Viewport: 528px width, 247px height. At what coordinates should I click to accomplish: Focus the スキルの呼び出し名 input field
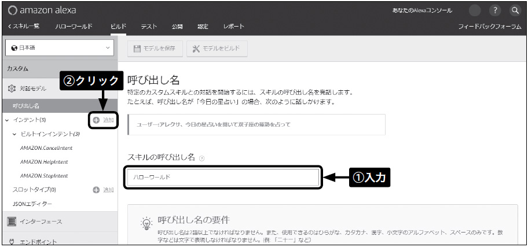222,177
